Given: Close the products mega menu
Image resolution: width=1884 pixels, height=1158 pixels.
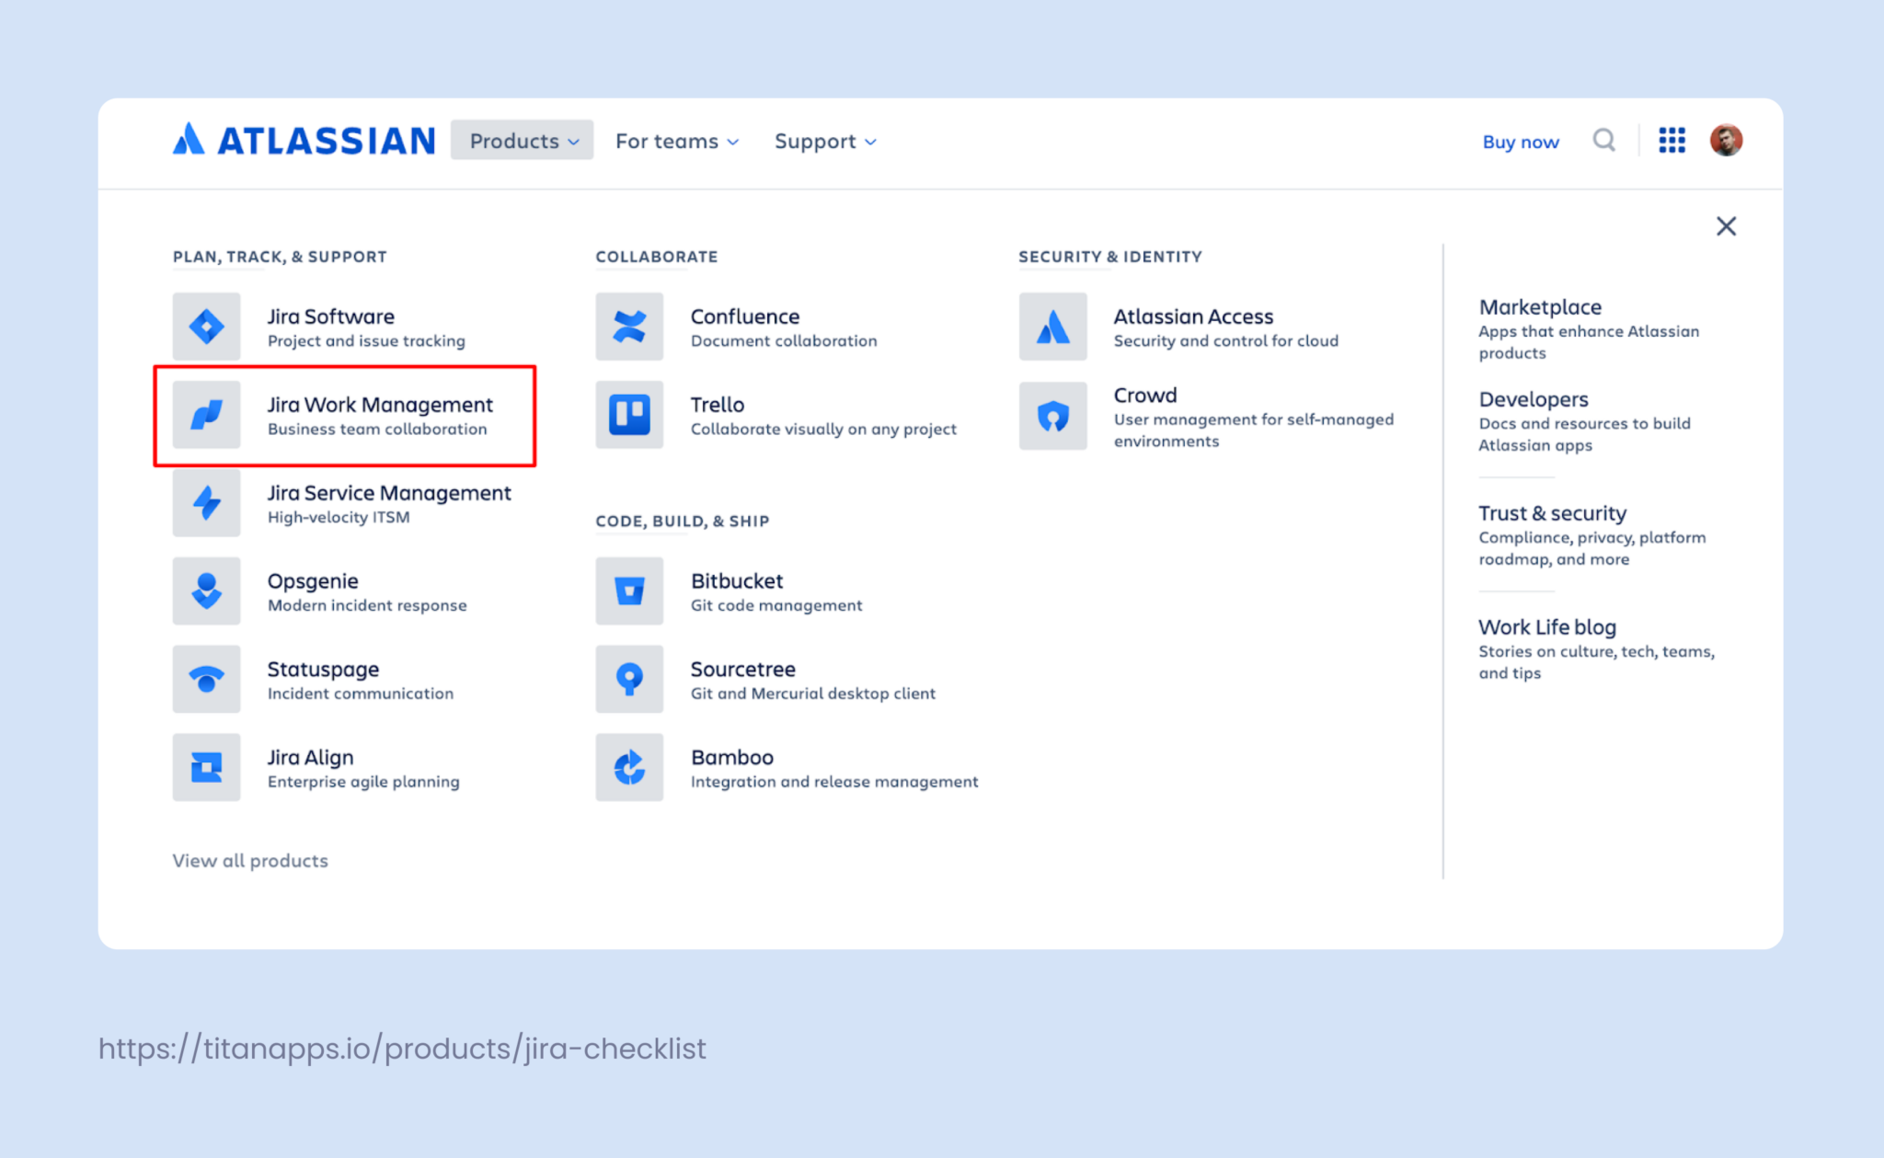Looking at the screenshot, I should coord(1726,226).
